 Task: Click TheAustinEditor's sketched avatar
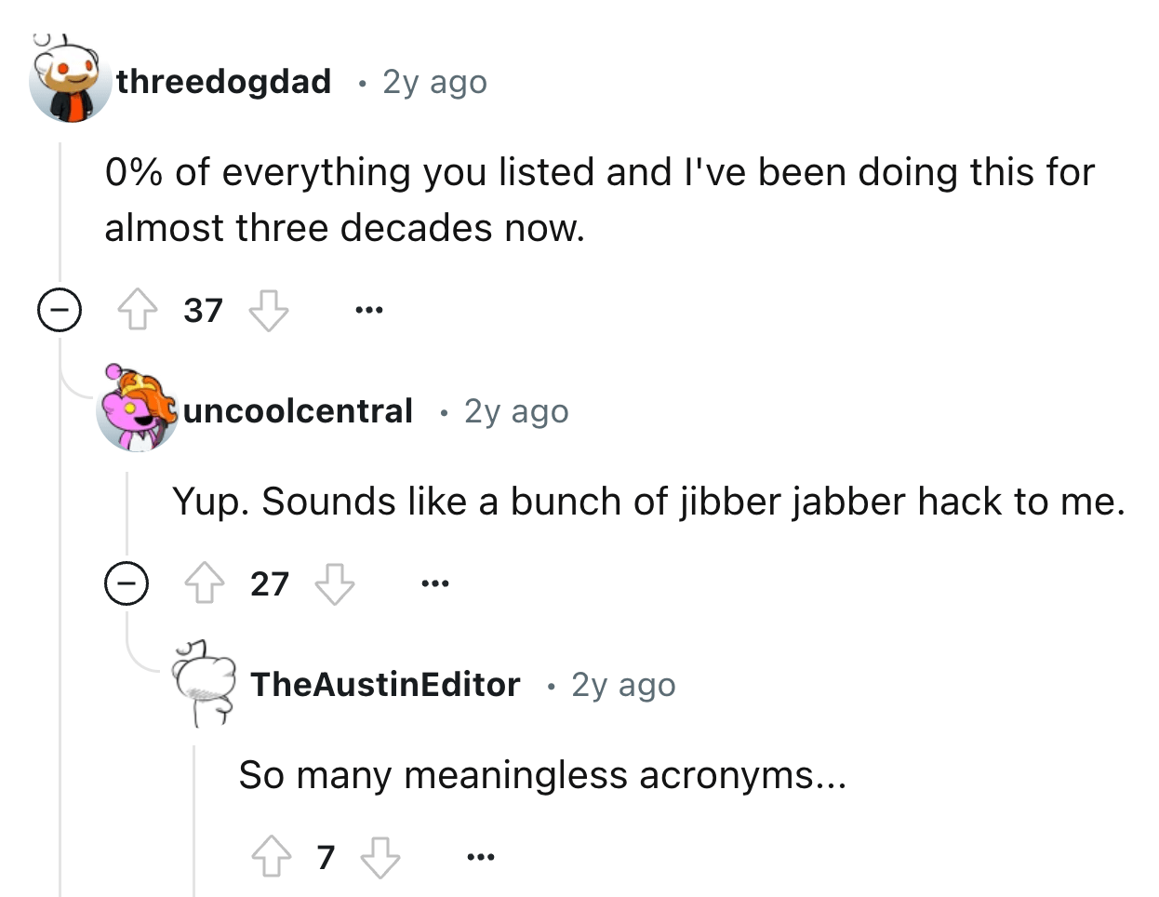pos(206,686)
